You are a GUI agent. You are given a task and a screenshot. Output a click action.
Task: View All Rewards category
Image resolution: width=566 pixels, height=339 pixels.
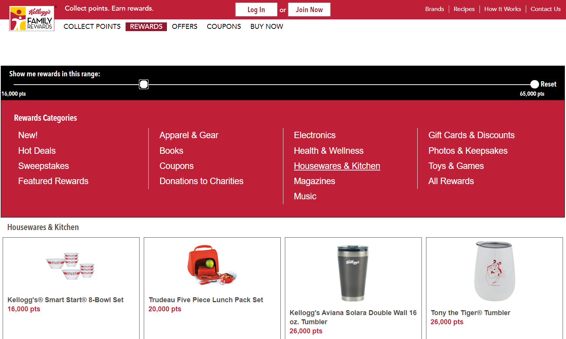click(x=451, y=181)
